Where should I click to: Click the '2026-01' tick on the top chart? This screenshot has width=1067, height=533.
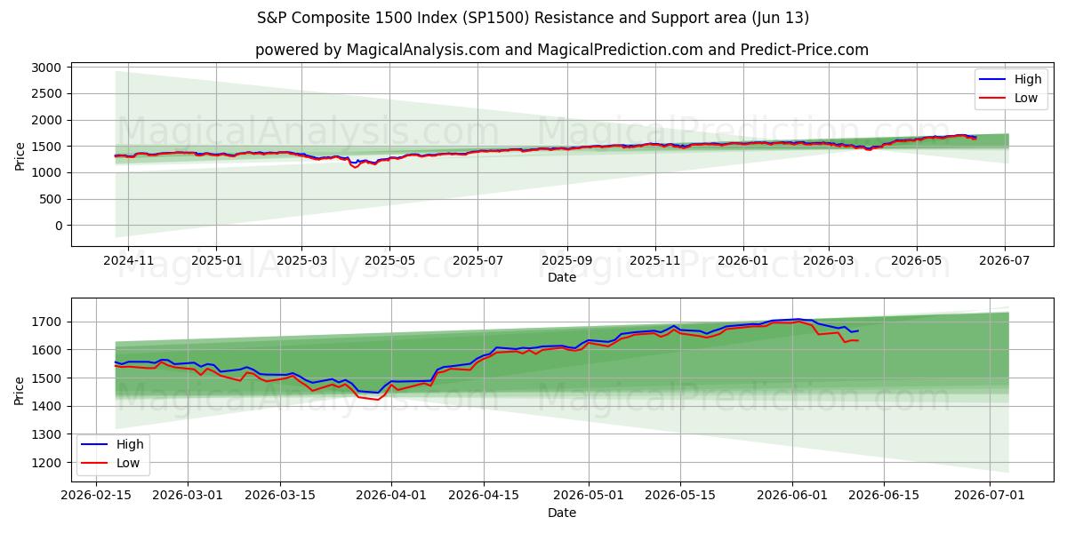tap(742, 260)
